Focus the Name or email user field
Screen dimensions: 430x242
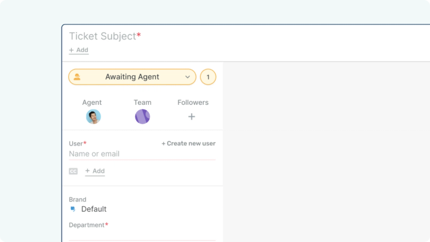[142, 154]
